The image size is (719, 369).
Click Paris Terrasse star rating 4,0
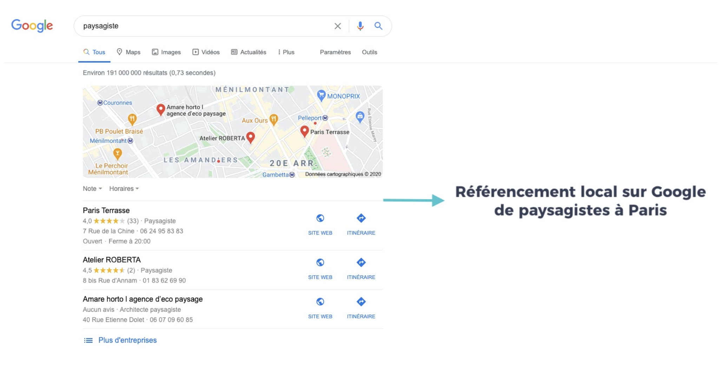point(108,221)
